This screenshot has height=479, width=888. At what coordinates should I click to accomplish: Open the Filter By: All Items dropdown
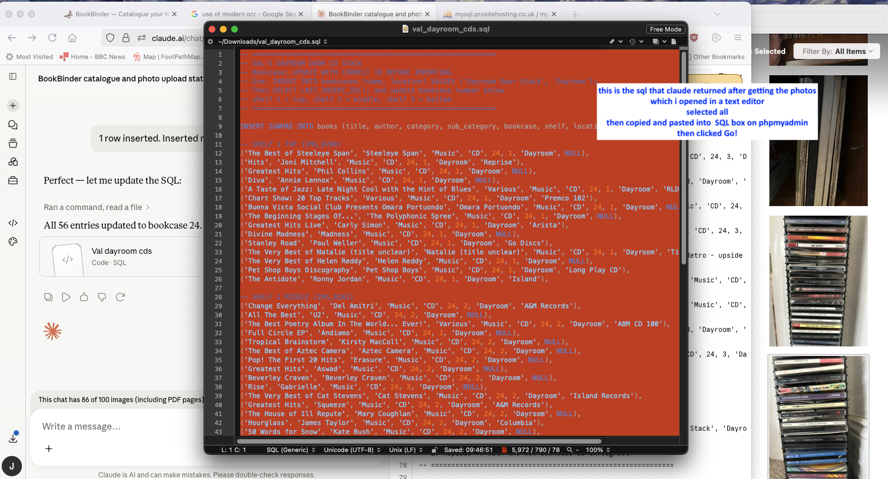point(837,51)
